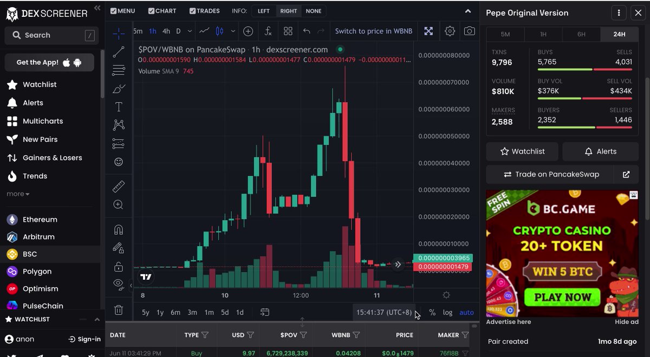
Task: Redo the last chart action
Action: tap(321, 31)
